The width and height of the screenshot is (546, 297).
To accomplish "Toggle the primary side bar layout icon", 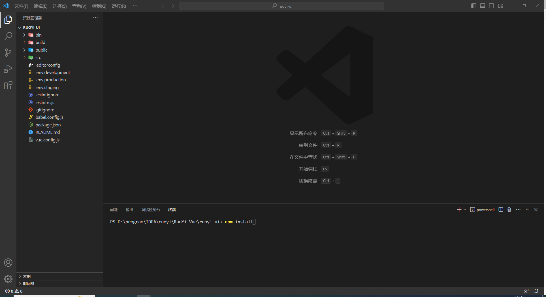I will [474, 6].
